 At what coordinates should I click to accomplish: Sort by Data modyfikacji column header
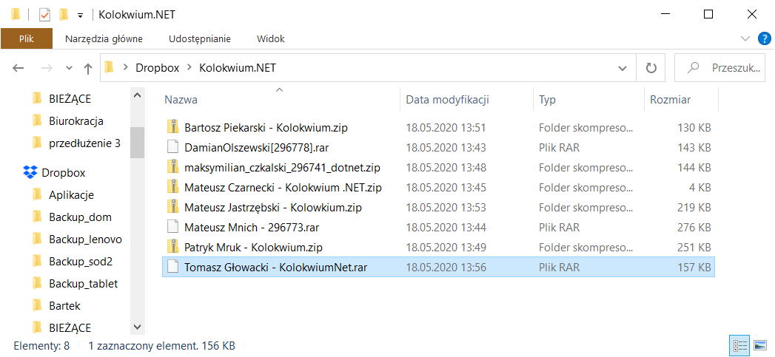pos(447,100)
